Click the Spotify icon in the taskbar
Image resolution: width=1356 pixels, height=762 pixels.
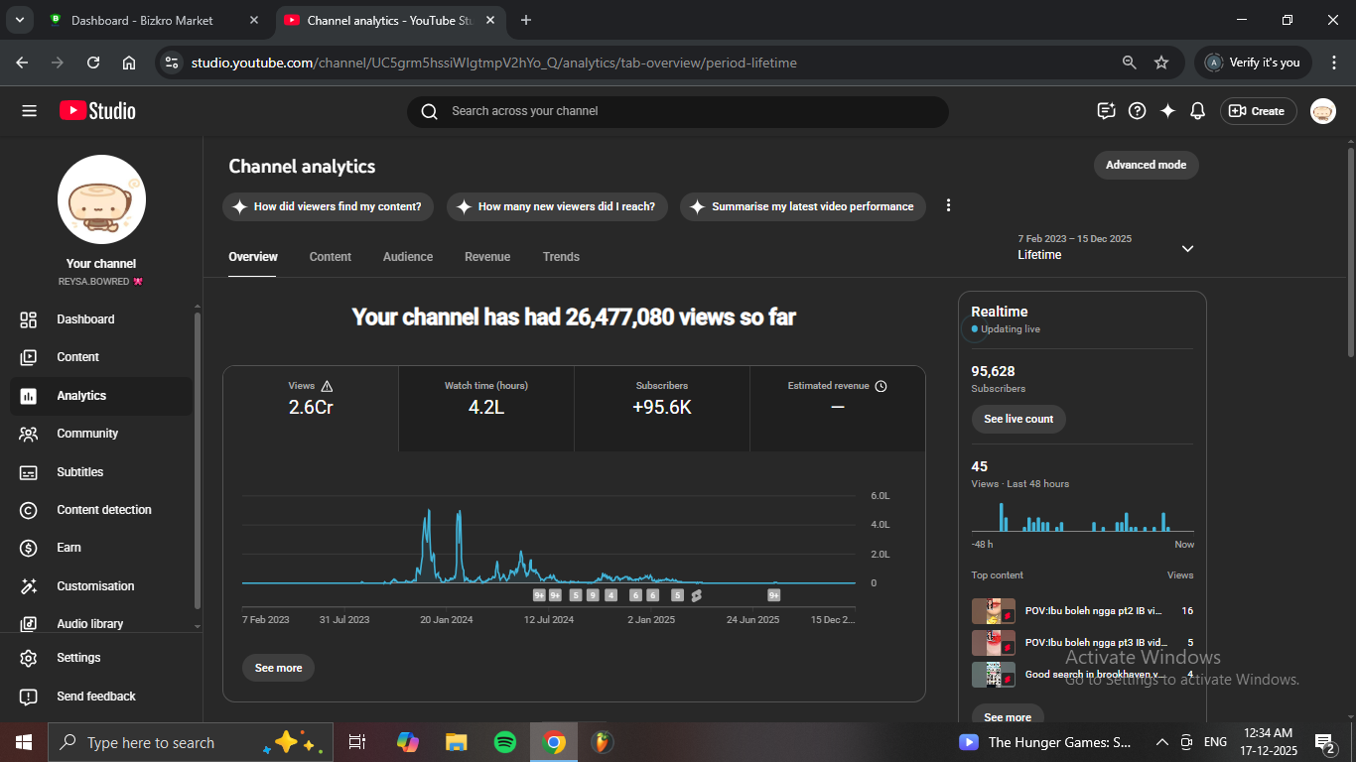pyautogui.click(x=504, y=742)
